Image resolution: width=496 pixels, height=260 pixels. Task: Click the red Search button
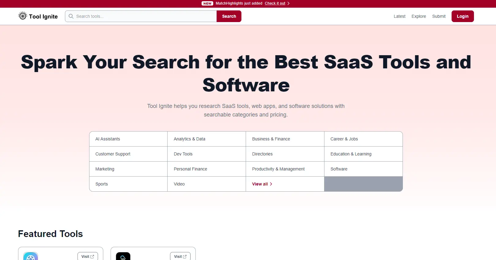pos(229,16)
